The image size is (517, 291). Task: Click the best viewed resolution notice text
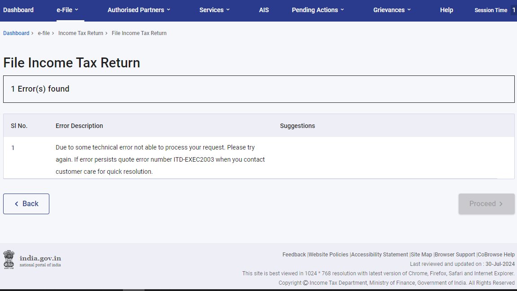378,273
